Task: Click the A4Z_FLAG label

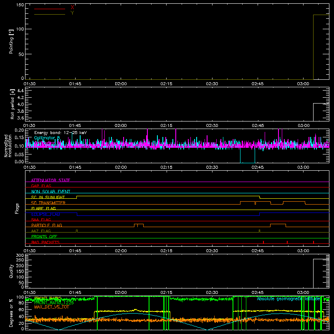Action: [41, 231]
